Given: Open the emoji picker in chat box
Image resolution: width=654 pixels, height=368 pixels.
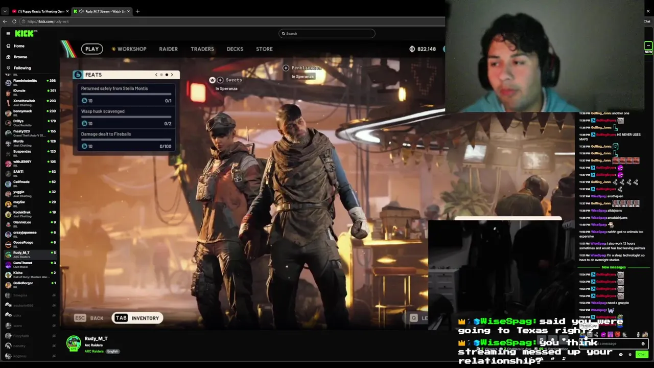Looking at the screenshot, I should [x=643, y=343].
